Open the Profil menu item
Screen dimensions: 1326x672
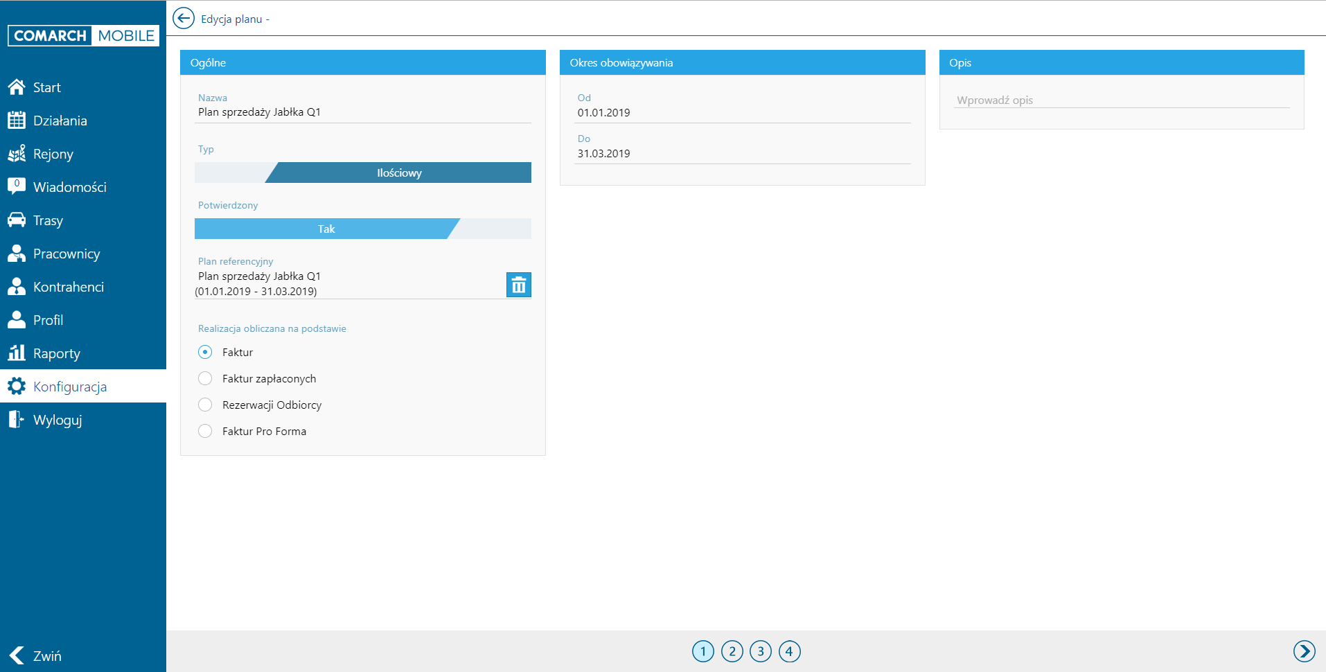click(x=83, y=319)
